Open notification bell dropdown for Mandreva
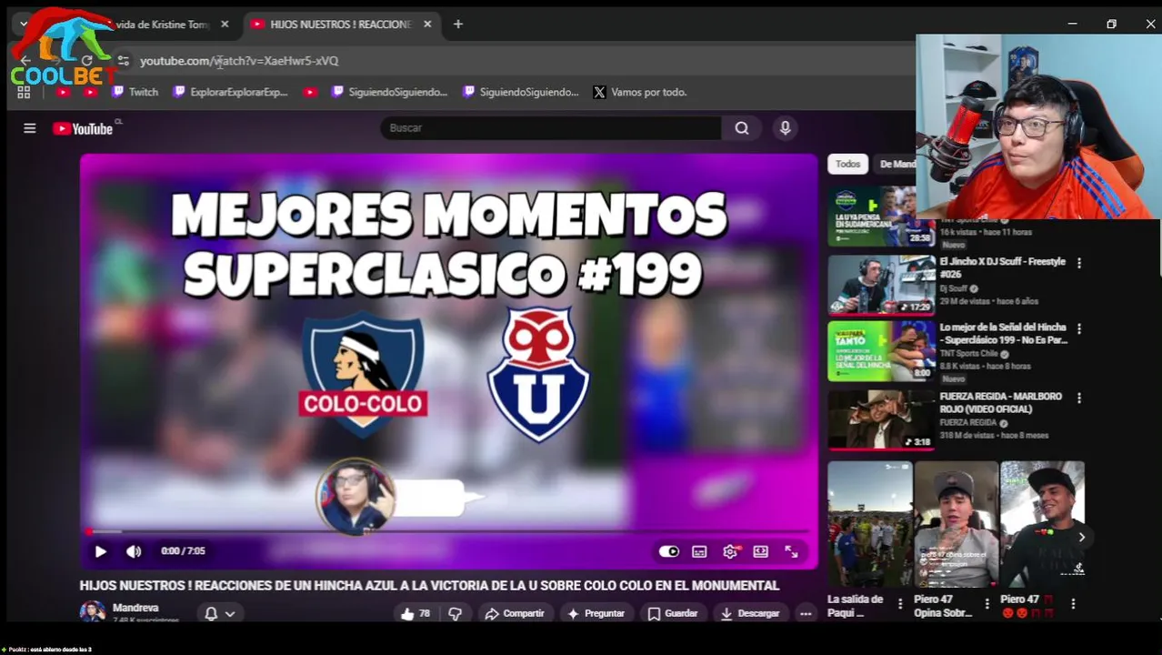Viewport: 1162px width, 655px height. (x=220, y=613)
